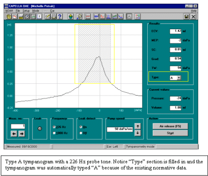Click the Volume current value field
The width and height of the screenshot is (208, 176).
pos(176,108)
